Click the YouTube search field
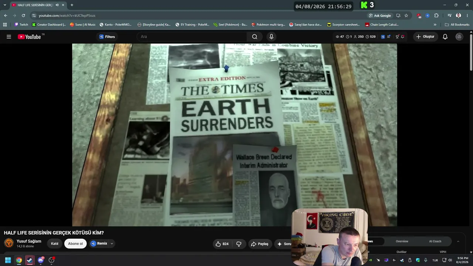The width and height of the screenshot is (473, 266). click(x=192, y=37)
